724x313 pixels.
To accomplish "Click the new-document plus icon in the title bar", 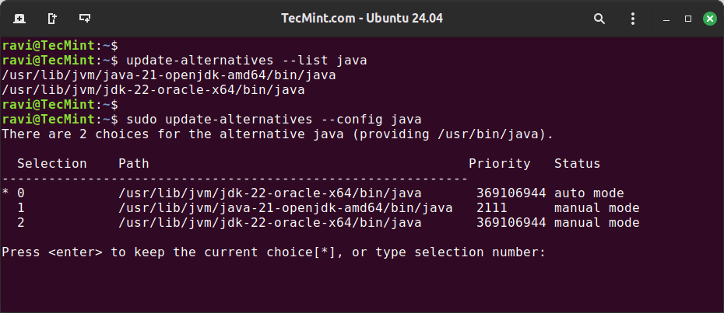I will coord(51,18).
